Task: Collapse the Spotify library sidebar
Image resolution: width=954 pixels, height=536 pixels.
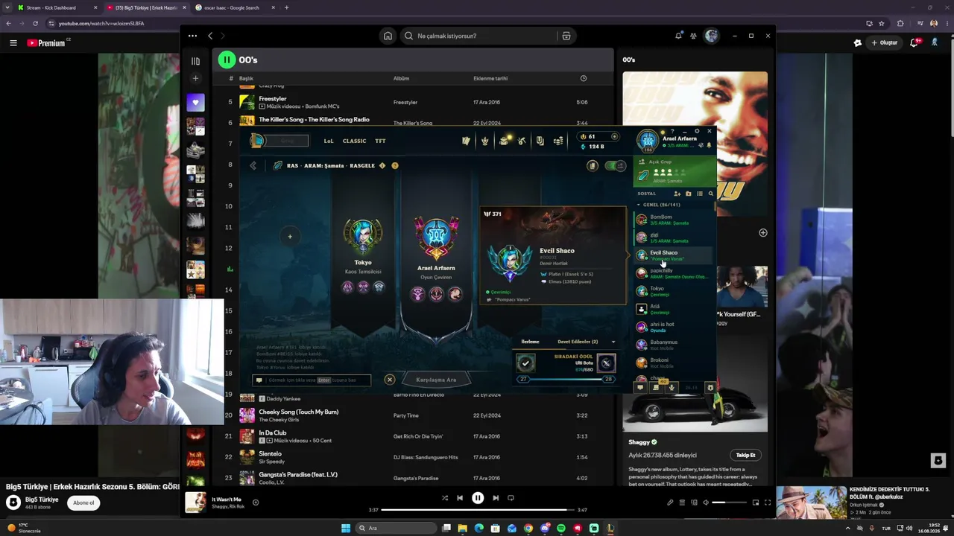Action: click(x=195, y=61)
